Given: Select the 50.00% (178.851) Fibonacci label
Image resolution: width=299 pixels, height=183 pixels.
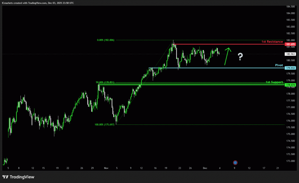Looking at the screenshot, I should (105, 82).
